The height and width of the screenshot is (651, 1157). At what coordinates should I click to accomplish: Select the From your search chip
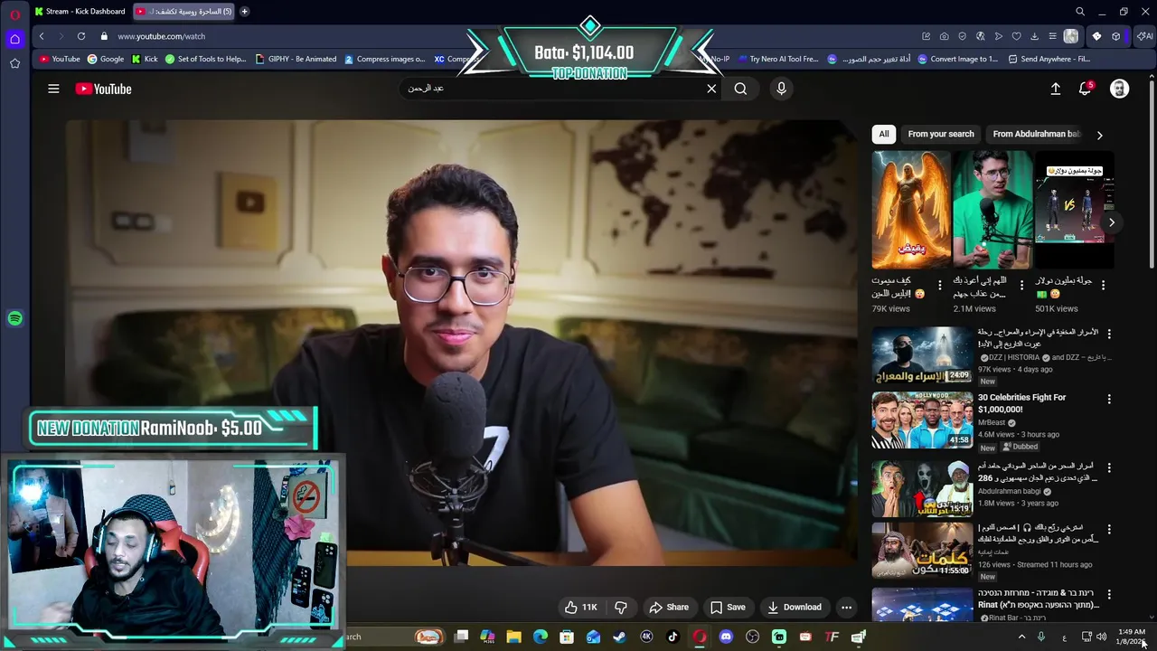pos(941,134)
